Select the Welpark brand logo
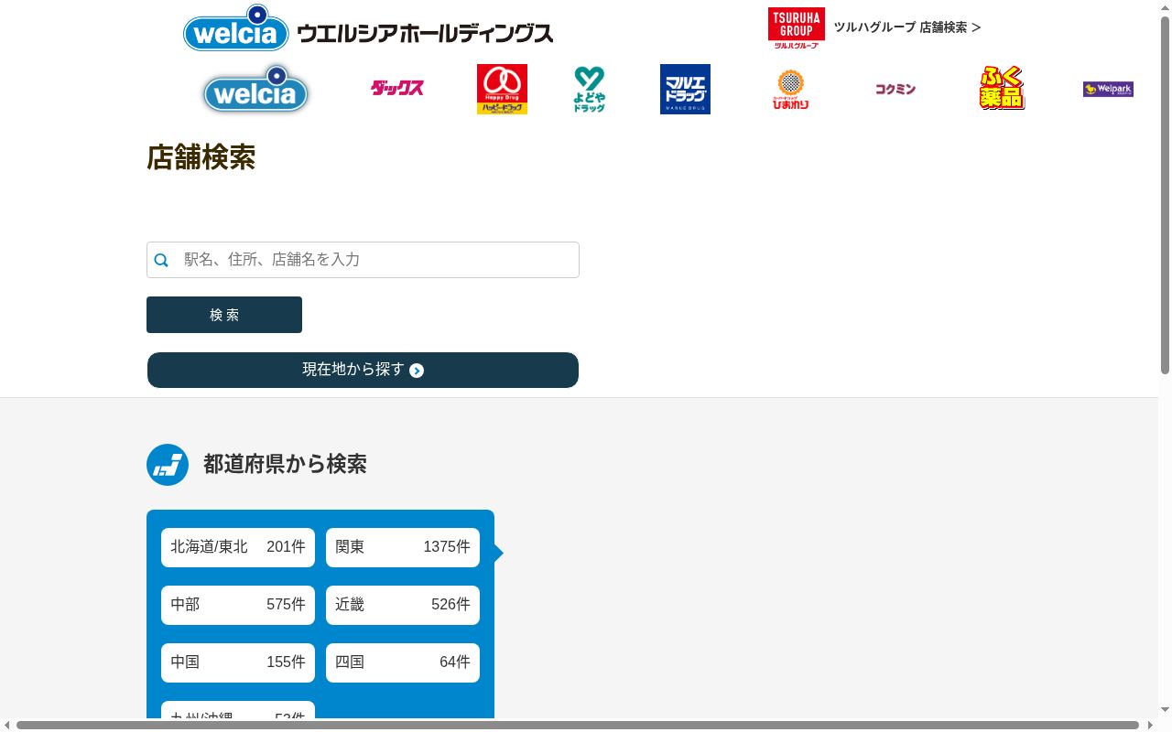Image resolution: width=1172 pixels, height=732 pixels. pyautogui.click(x=1108, y=89)
